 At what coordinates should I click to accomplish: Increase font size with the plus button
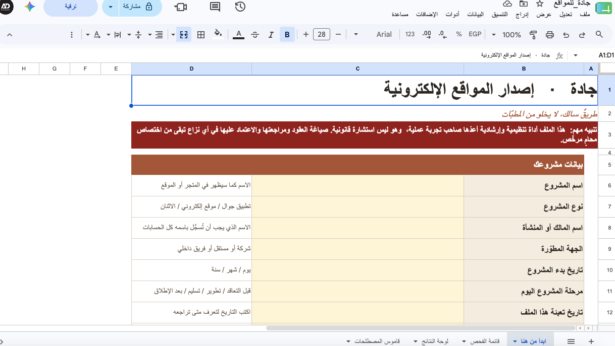305,34
